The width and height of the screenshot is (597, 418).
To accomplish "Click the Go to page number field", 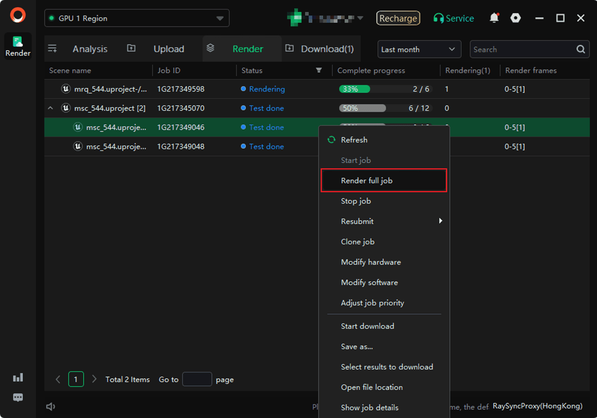I will [197, 379].
